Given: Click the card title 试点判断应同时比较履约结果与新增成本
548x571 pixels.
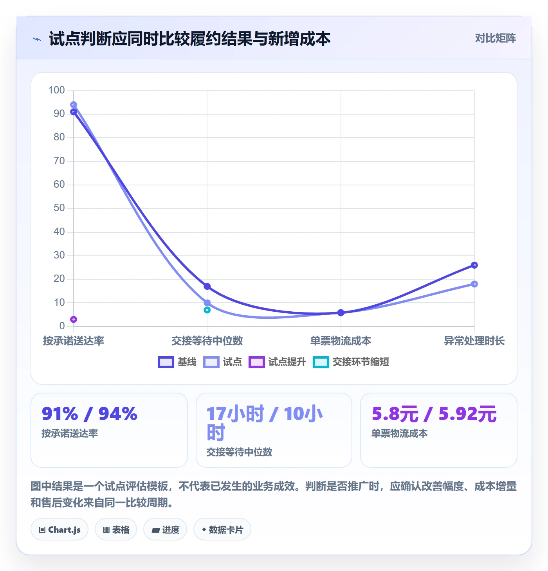Looking at the screenshot, I should pos(190,39).
